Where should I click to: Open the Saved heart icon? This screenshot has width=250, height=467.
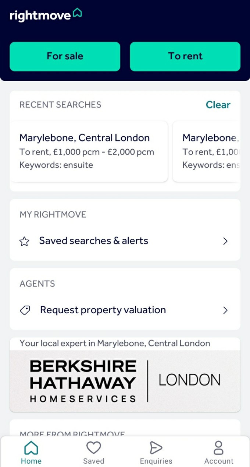(93, 448)
